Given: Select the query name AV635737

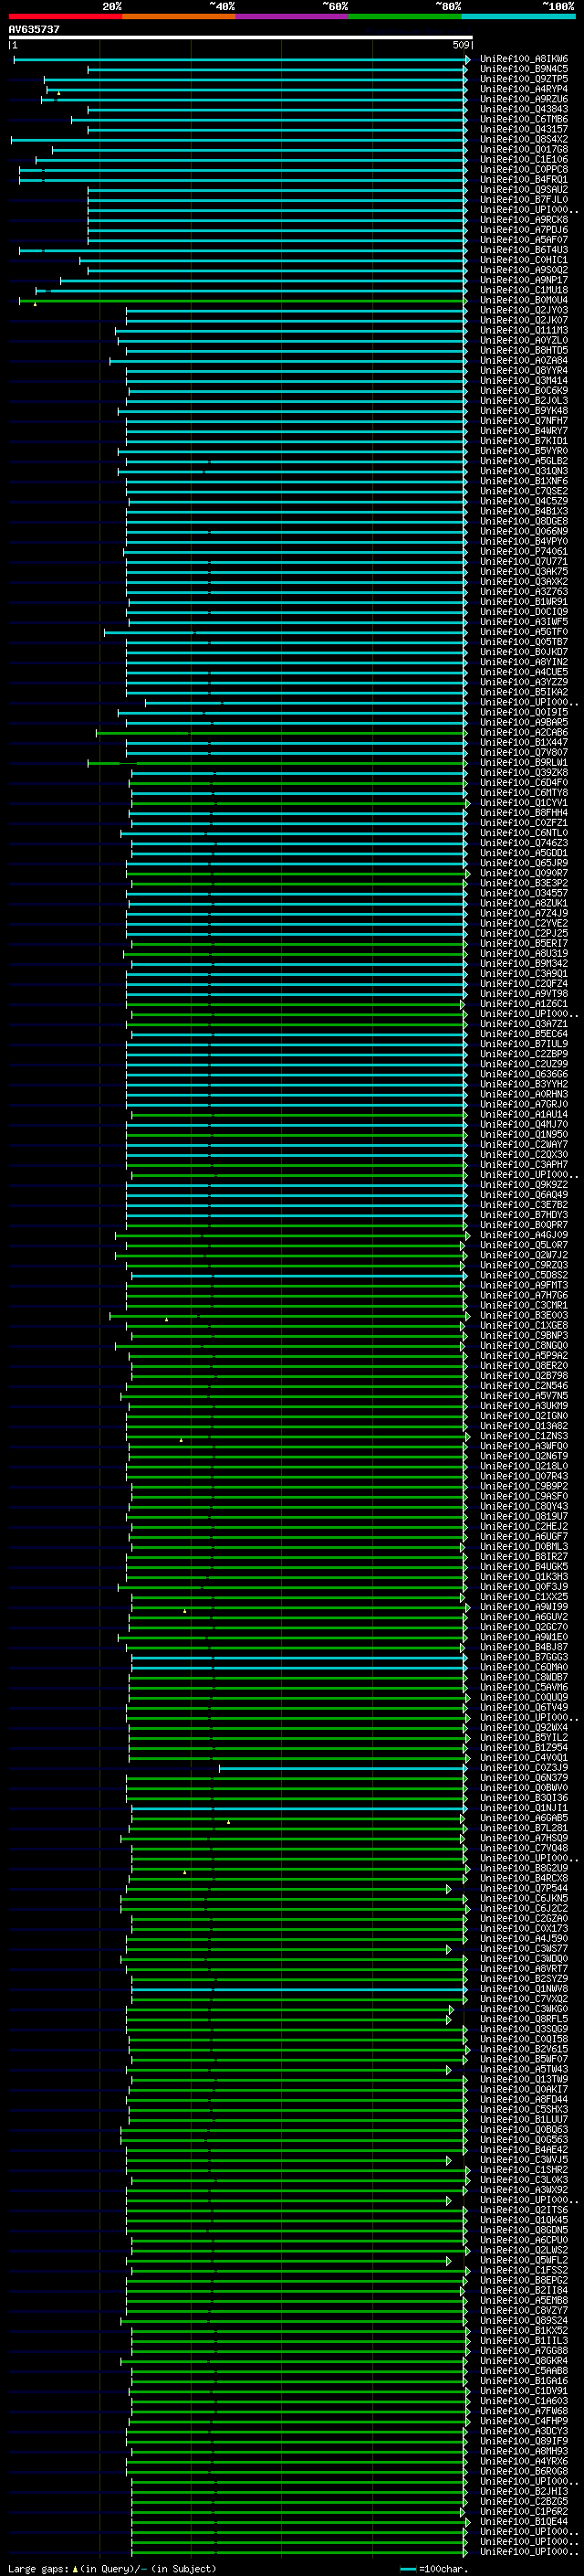Looking at the screenshot, I should click(34, 29).
